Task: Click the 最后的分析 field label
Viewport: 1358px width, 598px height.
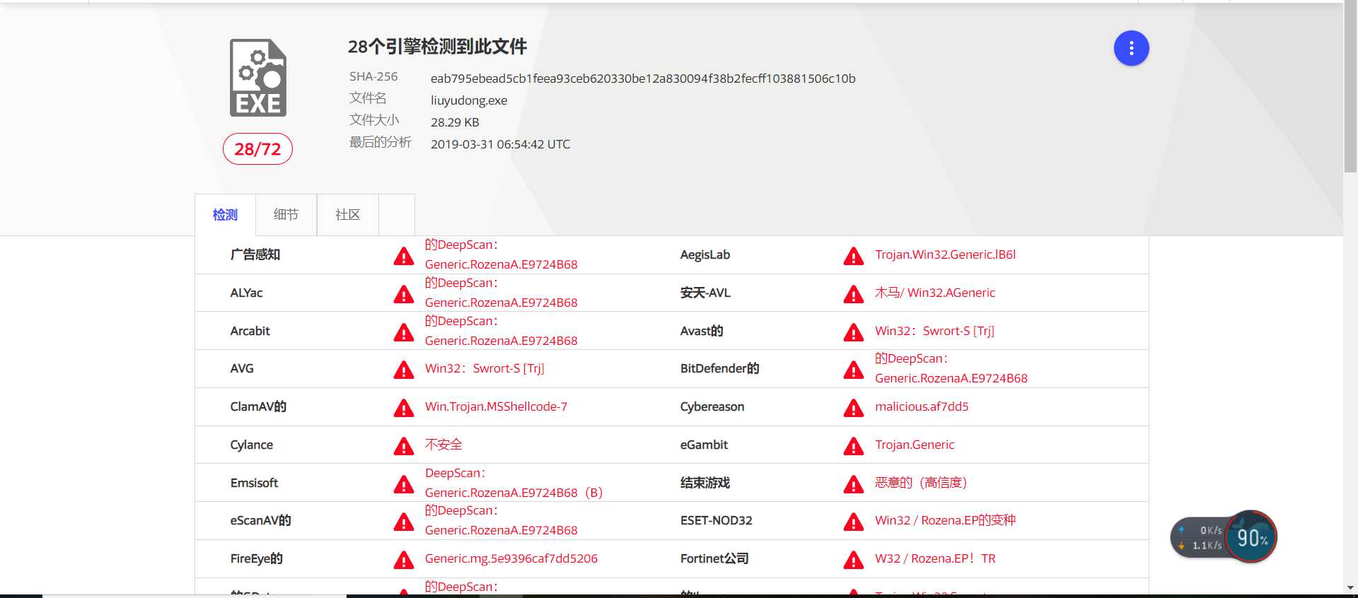Action: [380, 142]
